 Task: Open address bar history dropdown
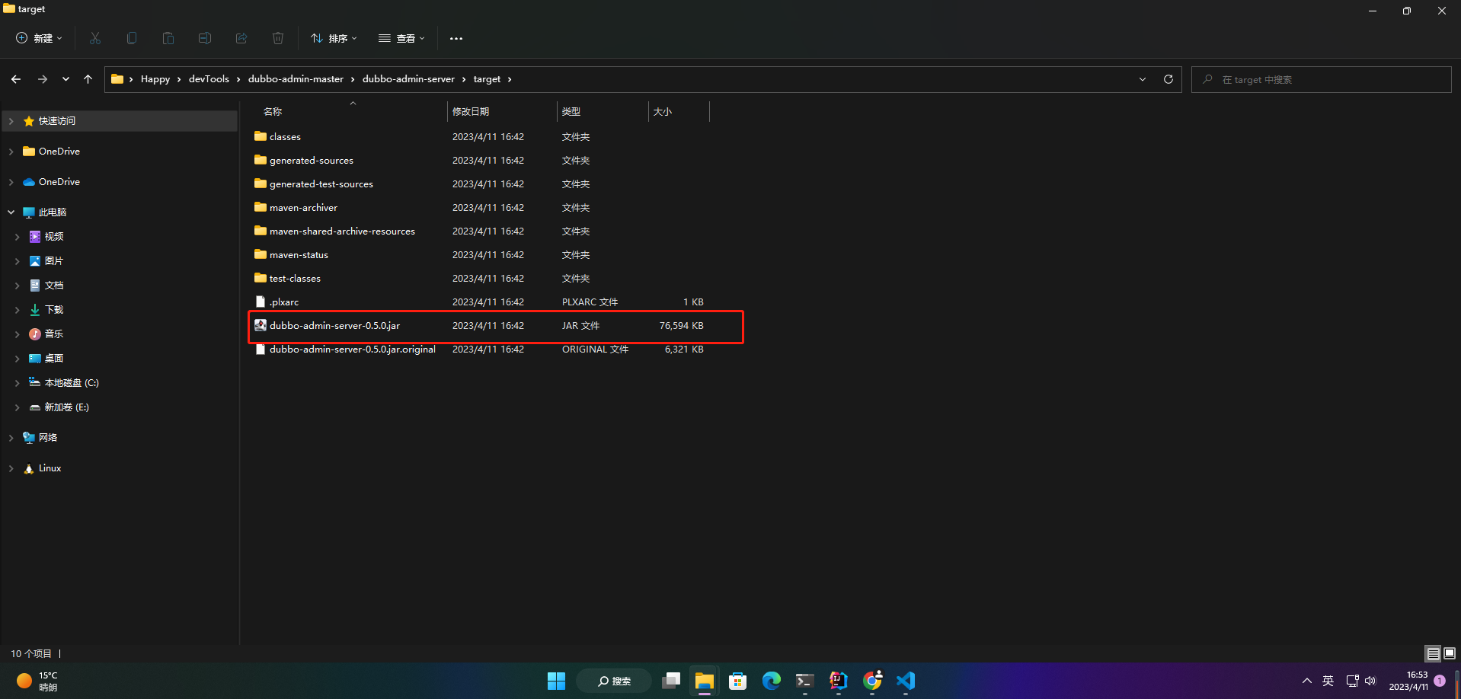click(x=1143, y=79)
